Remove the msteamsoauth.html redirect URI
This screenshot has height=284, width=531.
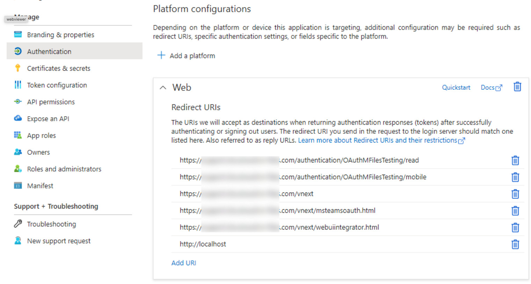point(515,211)
